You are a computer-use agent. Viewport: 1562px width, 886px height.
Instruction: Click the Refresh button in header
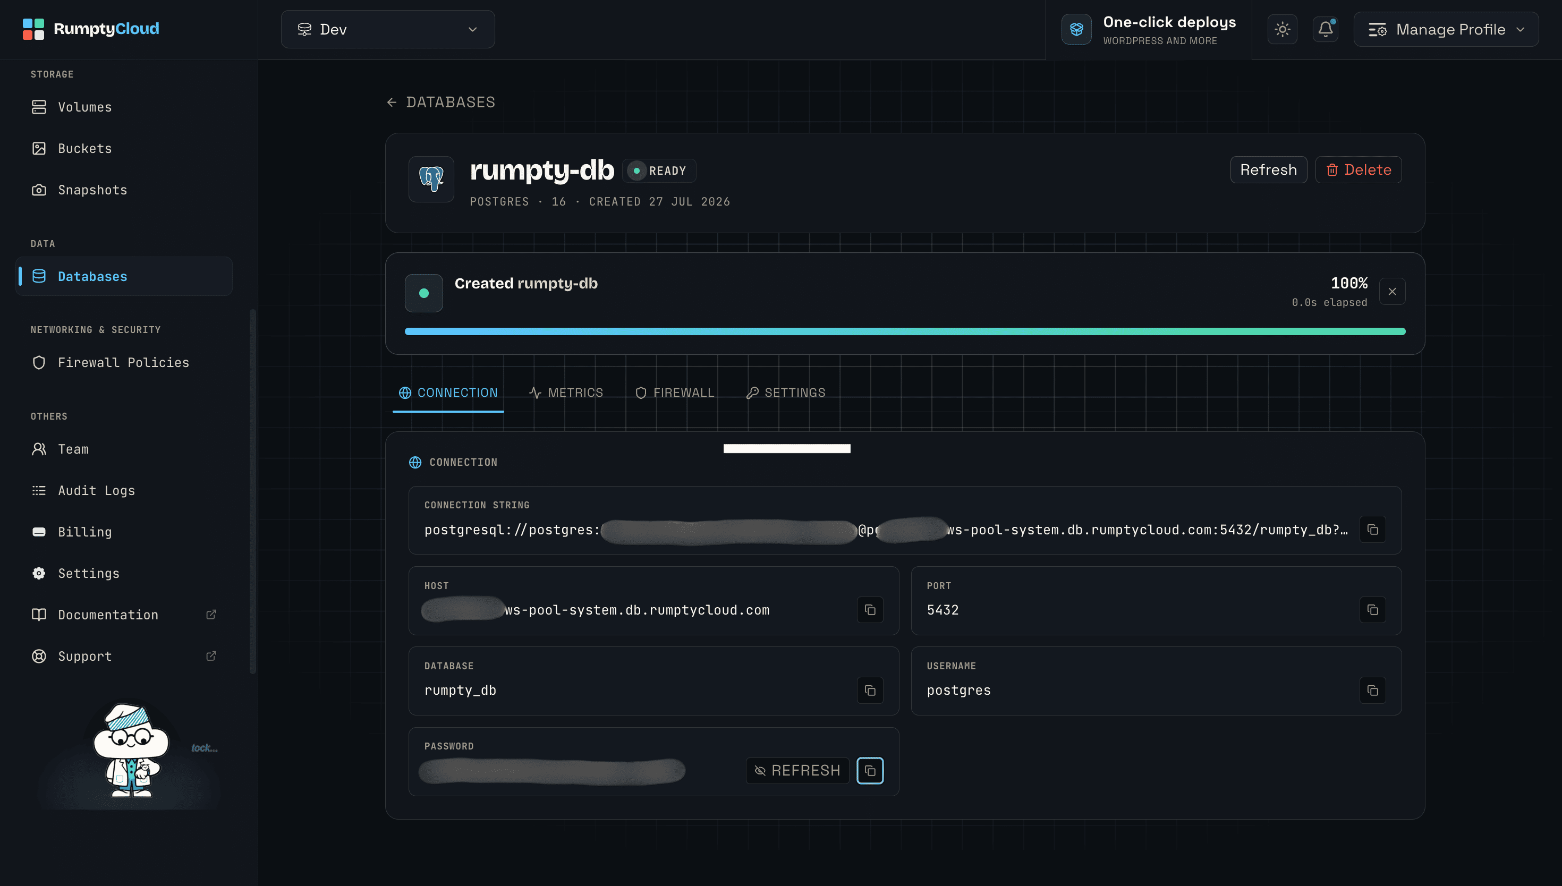click(x=1268, y=170)
